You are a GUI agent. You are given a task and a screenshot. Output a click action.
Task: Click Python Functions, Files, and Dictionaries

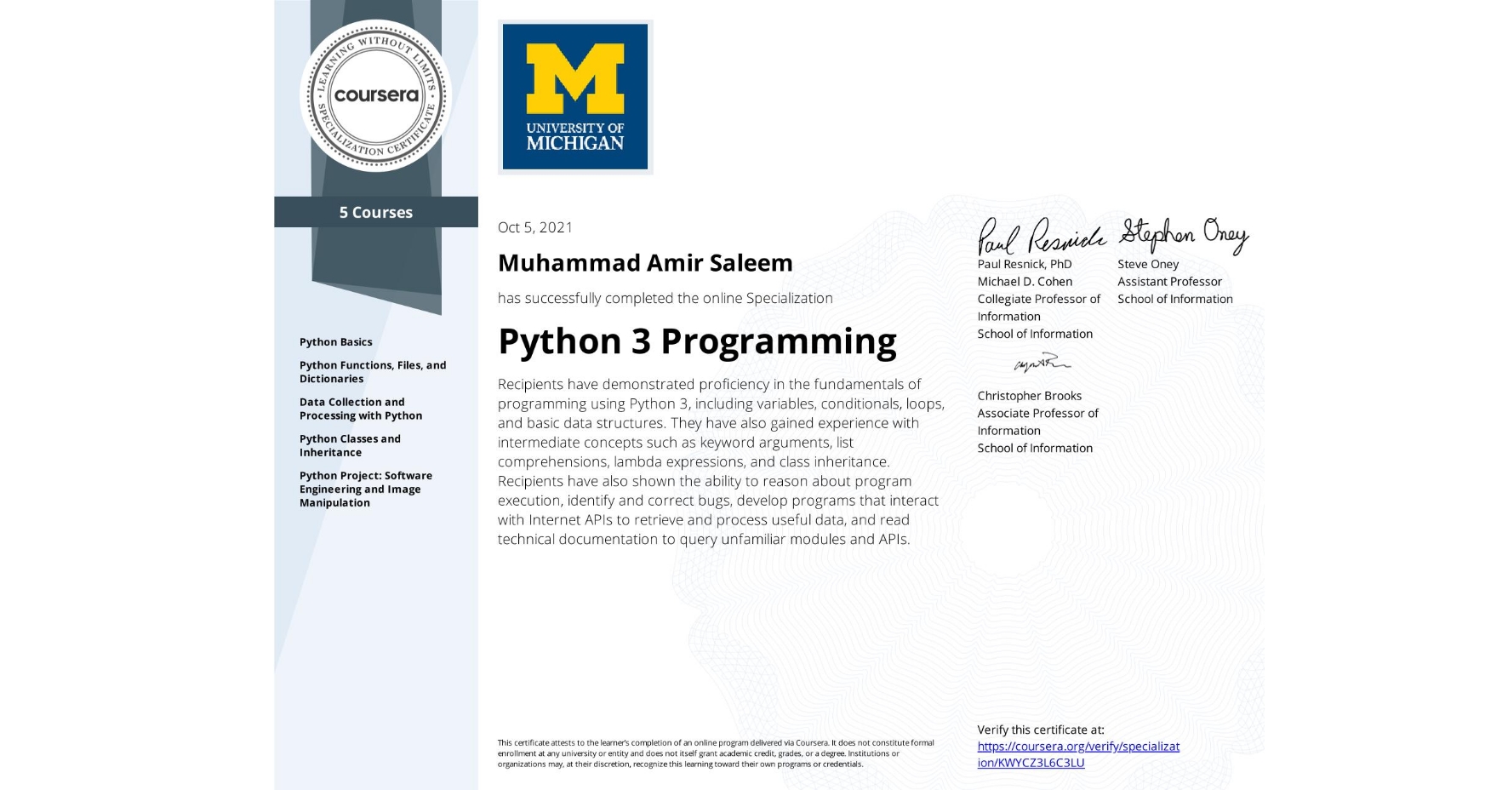click(372, 371)
